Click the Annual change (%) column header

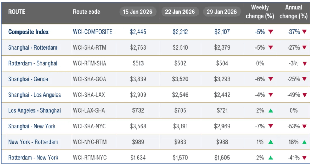pos(294,12)
